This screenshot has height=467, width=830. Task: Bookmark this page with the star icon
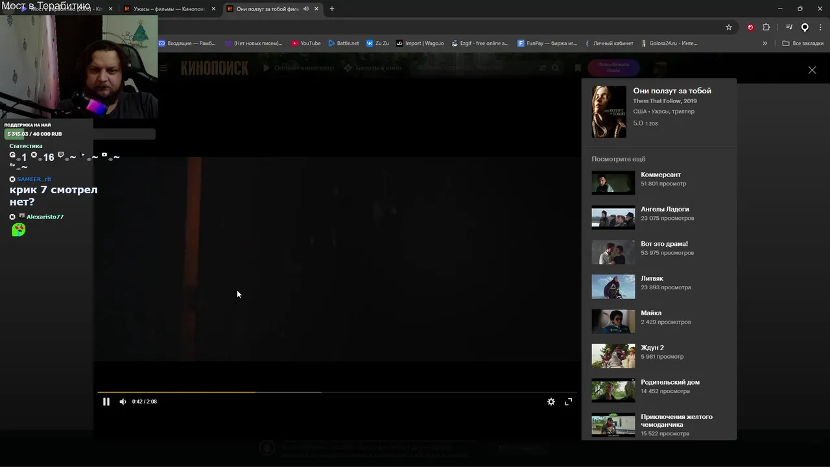[729, 27]
